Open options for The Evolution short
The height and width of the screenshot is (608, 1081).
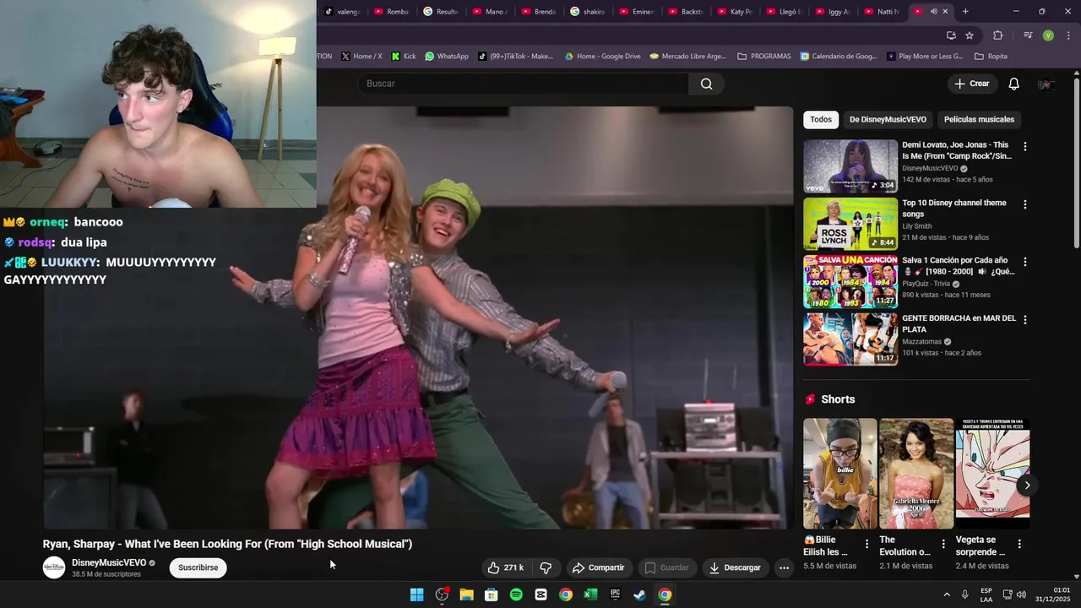click(x=943, y=544)
